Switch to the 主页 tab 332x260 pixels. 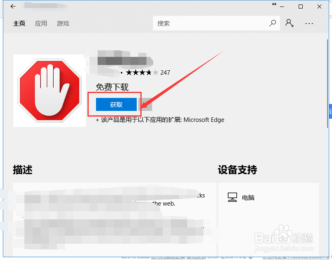click(x=19, y=23)
